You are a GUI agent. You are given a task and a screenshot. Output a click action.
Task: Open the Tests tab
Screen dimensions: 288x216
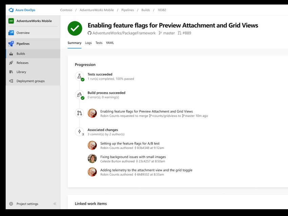click(99, 43)
